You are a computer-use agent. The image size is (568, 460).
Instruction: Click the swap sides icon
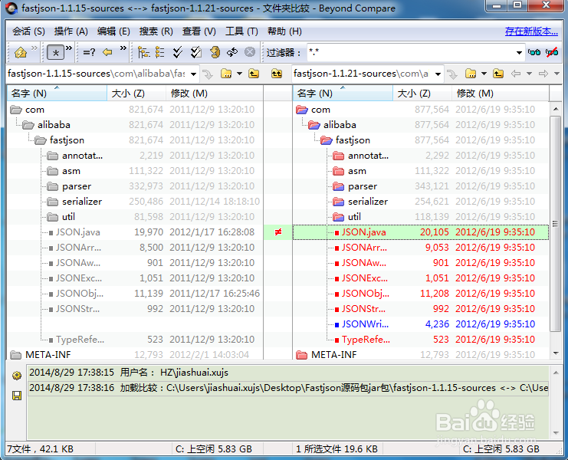point(232,53)
